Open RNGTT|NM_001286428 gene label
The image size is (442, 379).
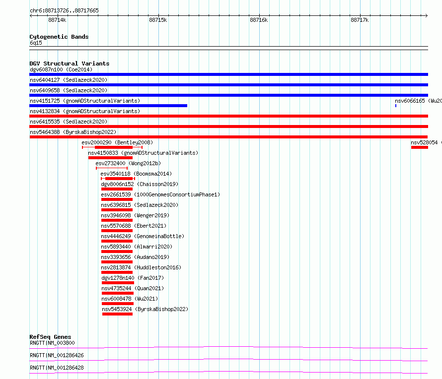[x=57, y=368]
